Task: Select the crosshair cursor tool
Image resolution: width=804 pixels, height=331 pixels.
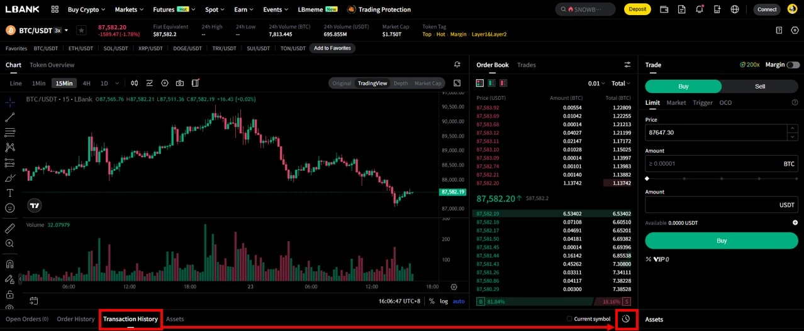Action: click(9, 102)
